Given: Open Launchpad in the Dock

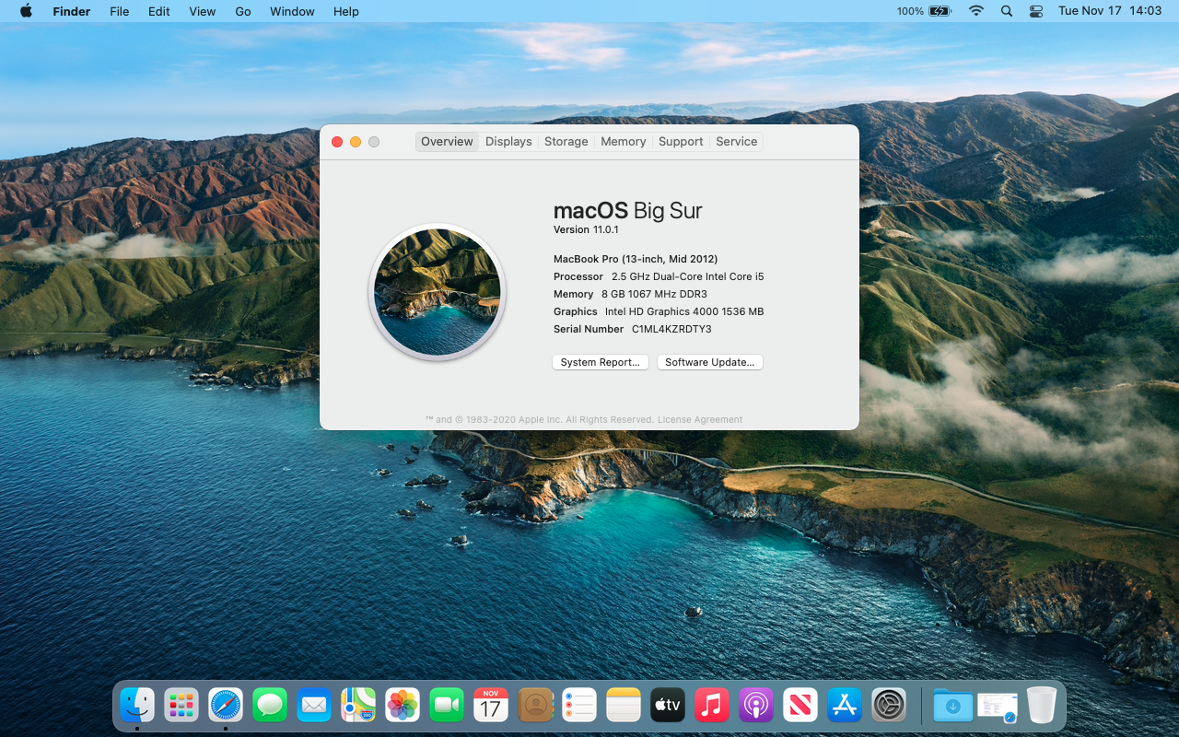Looking at the screenshot, I should [x=181, y=706].
